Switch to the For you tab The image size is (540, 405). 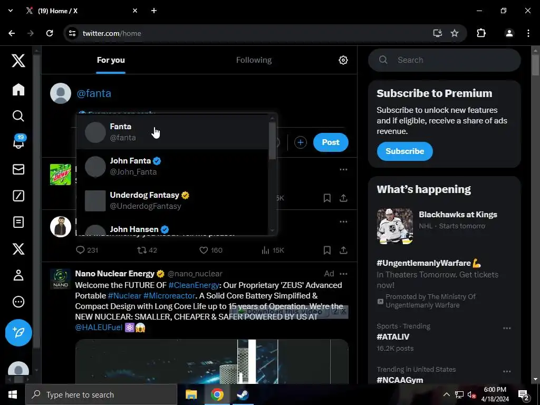click(x=111, y=60)
